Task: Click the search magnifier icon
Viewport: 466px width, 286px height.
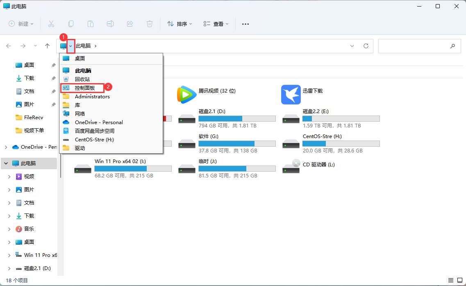Action: pyautogui.click(x=452, y=46)
